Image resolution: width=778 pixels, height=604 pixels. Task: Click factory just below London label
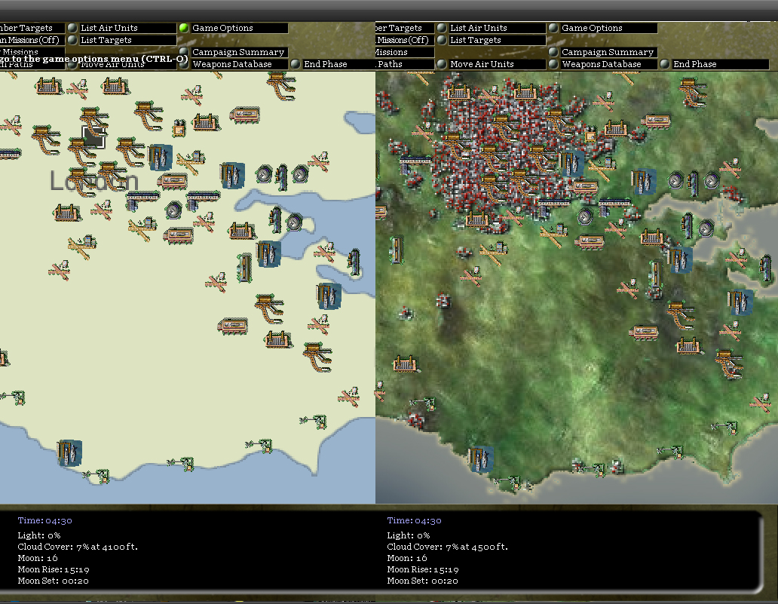pos(66,213)
